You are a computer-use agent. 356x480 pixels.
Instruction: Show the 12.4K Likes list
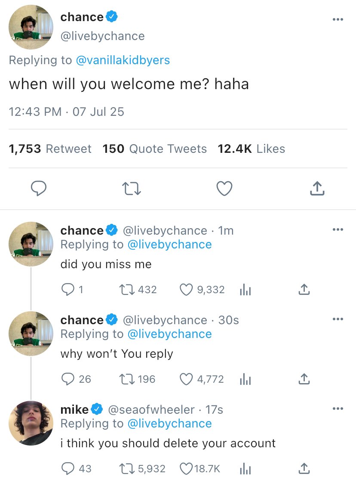251,149
